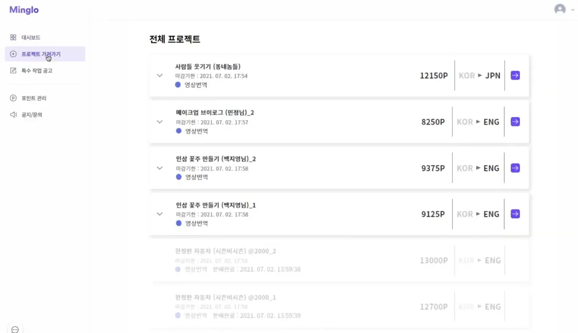Viewport: 578px width, 333px height.
Task: Click arrow button for 메이크업 브이로그 project
Action: [x=515, y=122]
